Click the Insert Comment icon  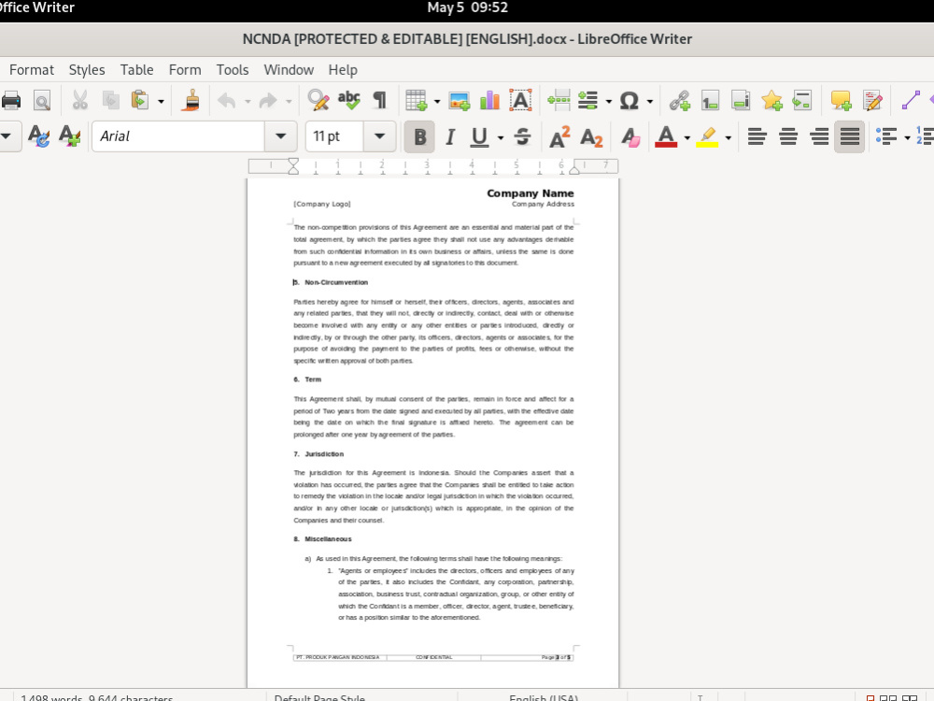(x=842, y=101)
